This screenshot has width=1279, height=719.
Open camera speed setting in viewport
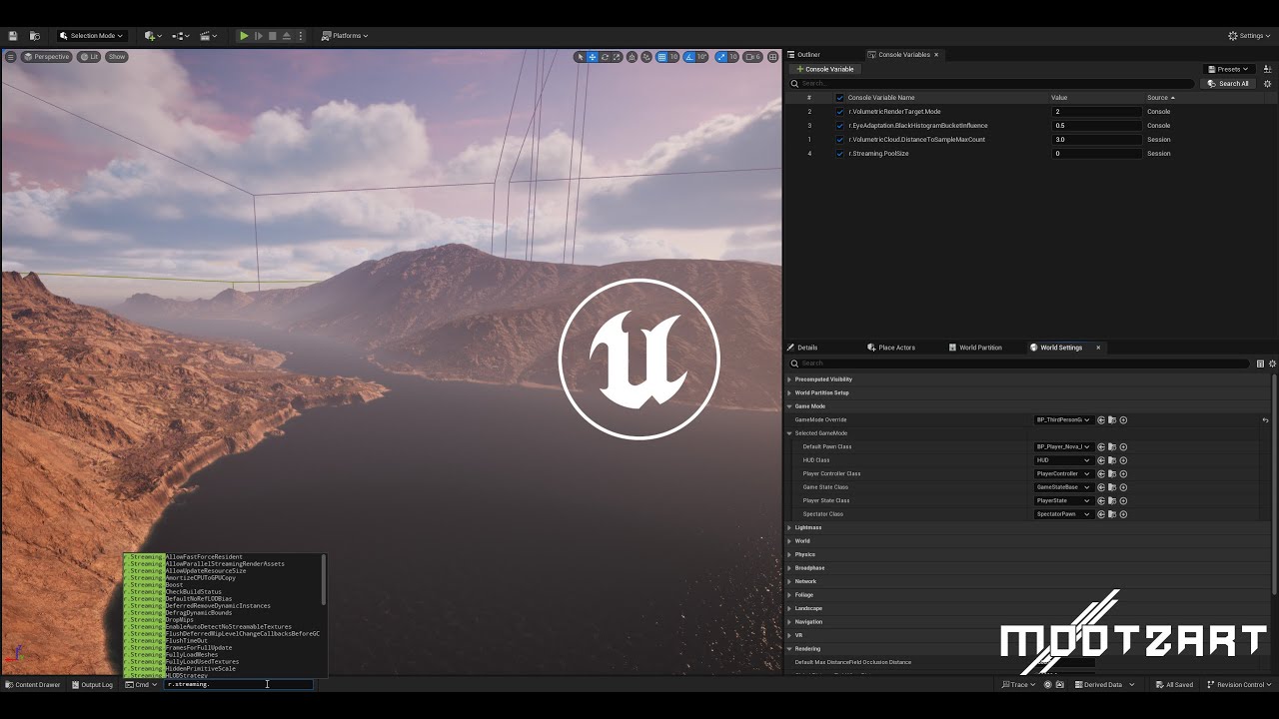752,57
